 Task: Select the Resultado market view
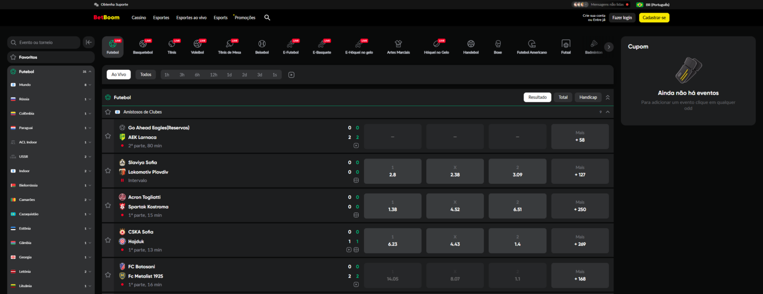click(537, 97)
